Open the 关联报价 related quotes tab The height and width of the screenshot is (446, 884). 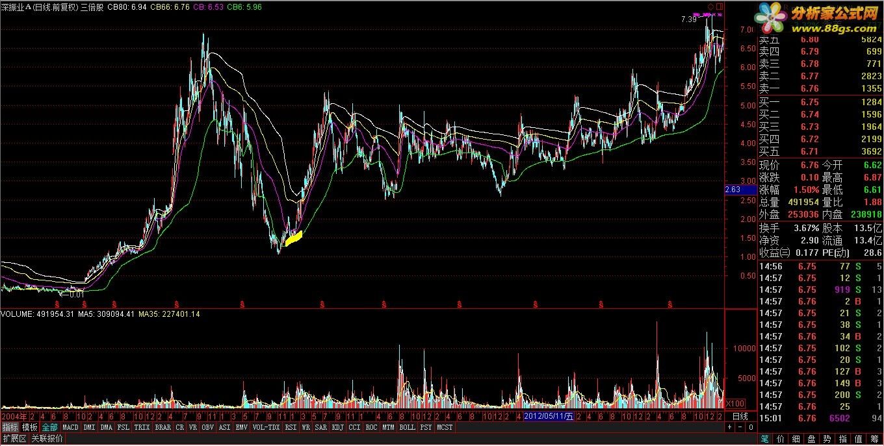coord(47,439)
